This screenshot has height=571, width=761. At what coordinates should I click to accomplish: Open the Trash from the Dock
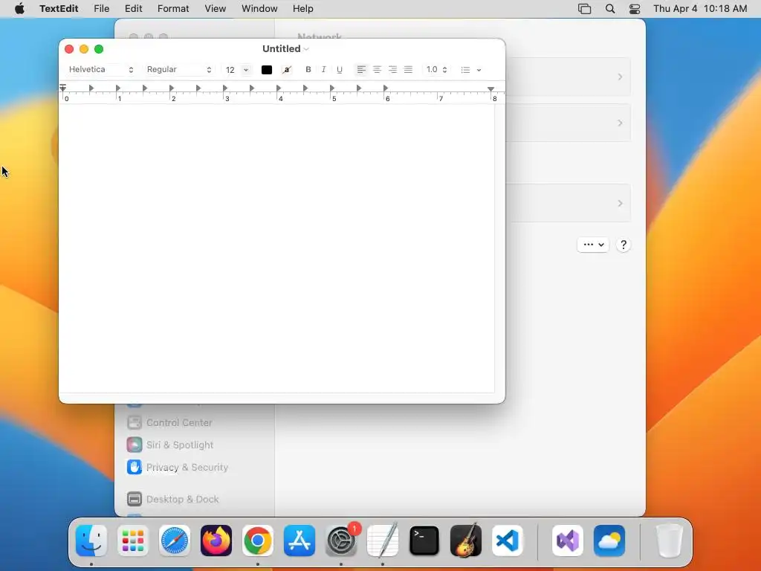click(x=670, y=541)
